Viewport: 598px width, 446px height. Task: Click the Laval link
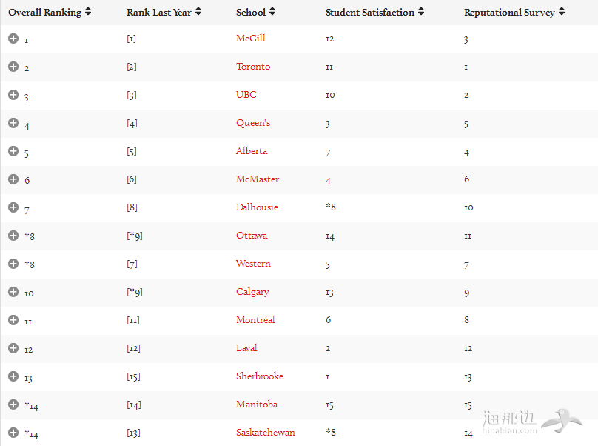[246, 348]
